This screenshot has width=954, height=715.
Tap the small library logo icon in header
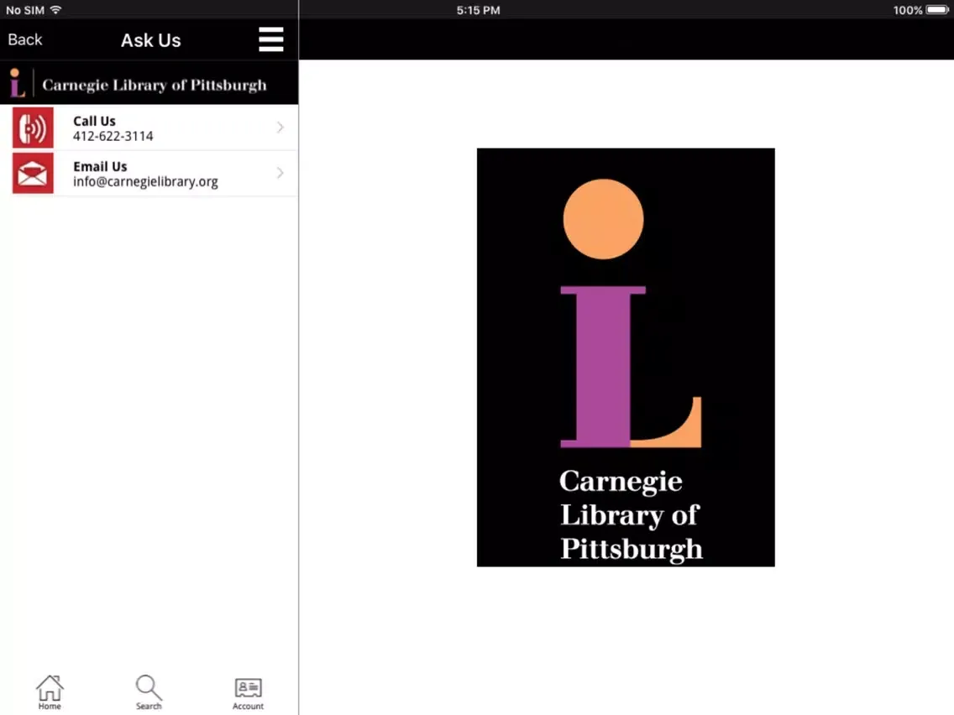pos(17,83)
